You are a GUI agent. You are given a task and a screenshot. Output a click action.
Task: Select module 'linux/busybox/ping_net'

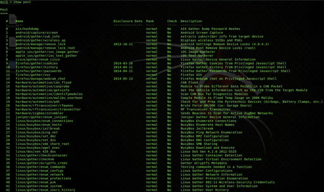(37, 132)
